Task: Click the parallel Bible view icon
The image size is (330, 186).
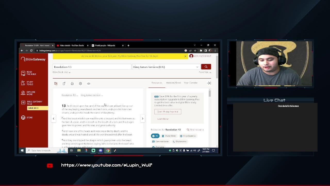Action: point(56,83)
